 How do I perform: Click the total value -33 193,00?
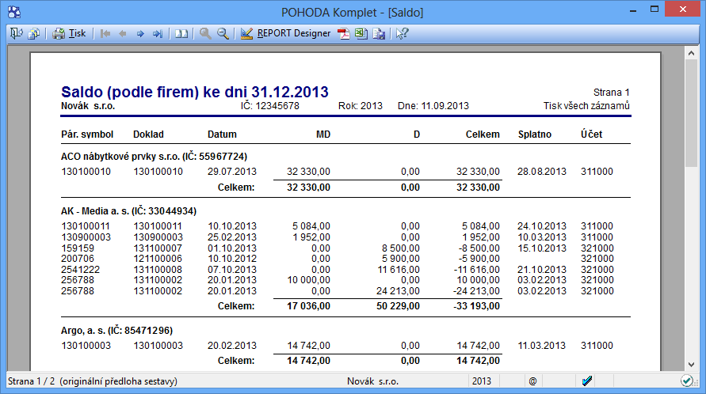point(476,306)
